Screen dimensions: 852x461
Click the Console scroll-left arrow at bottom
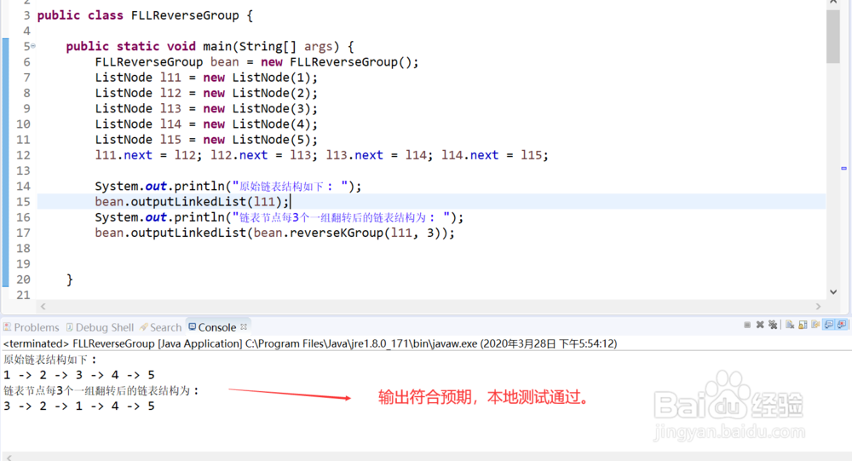(x=9, y=458)
